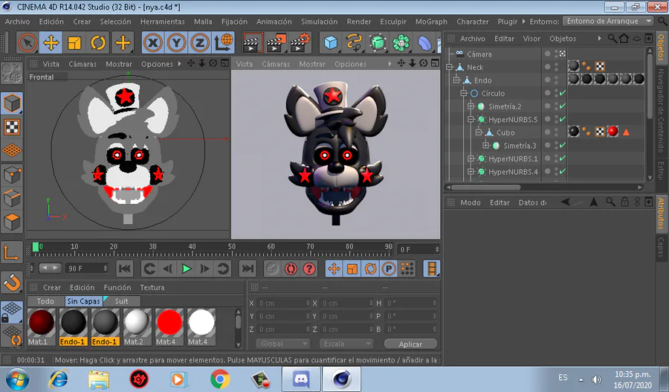Open the render settings clapperboard with gear

coord(300,42)
